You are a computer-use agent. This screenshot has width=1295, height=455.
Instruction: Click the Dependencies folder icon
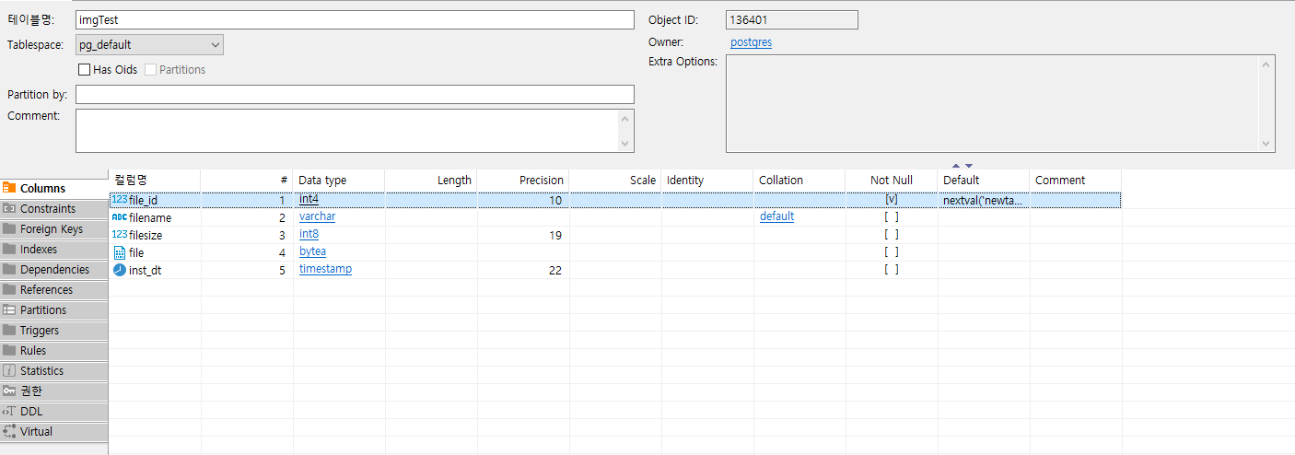pos(9,270)
